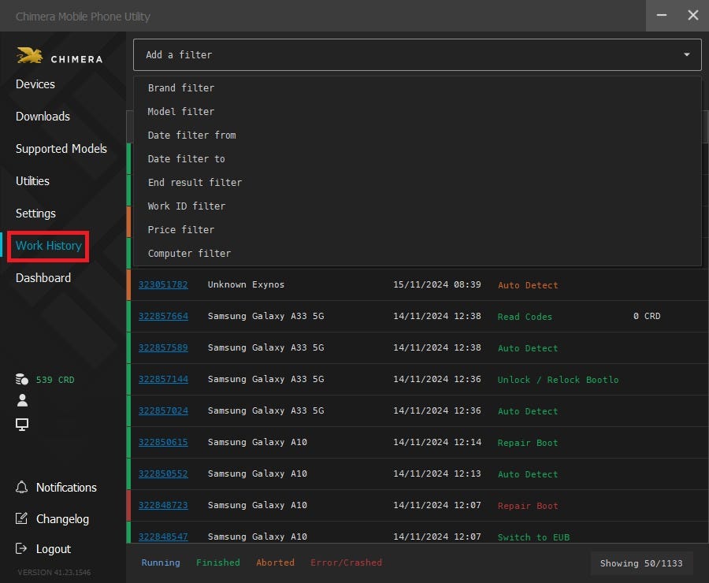Click Switch to EUB procedure text
The height and width of the screenshot is (583, 709).
[533, 537]
